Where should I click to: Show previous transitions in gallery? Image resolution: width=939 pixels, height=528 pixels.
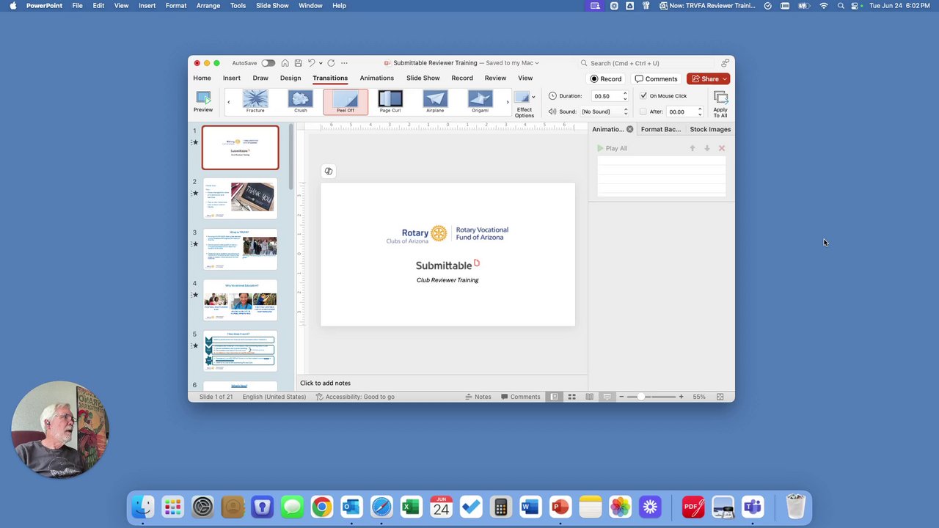[228, 102]
